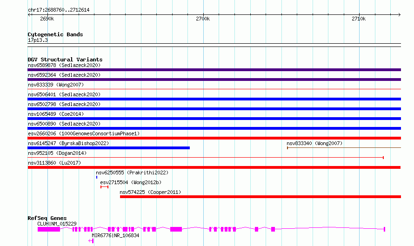Select the tiny blue nsv6250555 variant marker
The width and height of the screenshot is (414, 246).
(97, 177)
